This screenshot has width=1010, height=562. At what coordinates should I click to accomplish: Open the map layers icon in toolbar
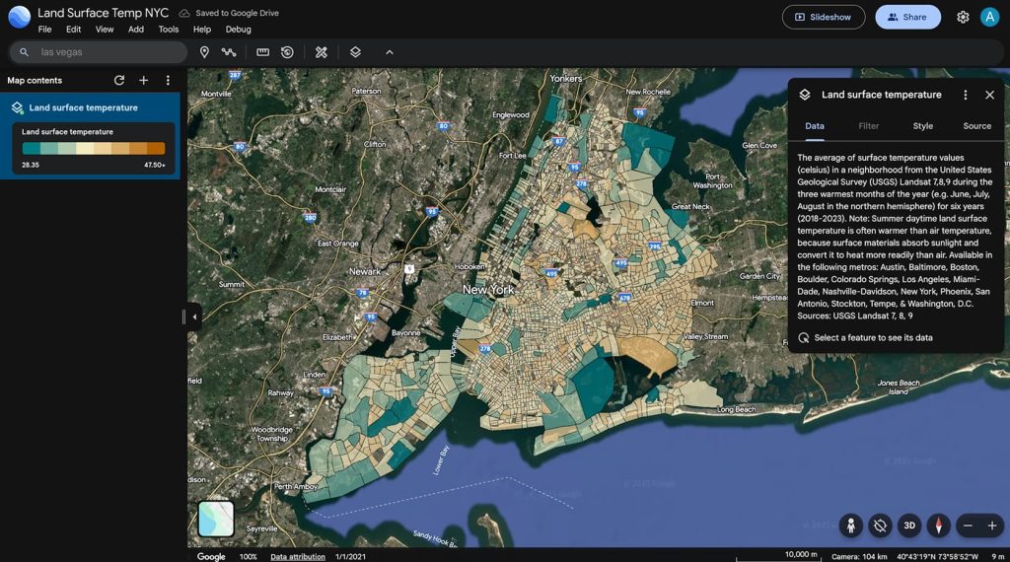point(355,52)
